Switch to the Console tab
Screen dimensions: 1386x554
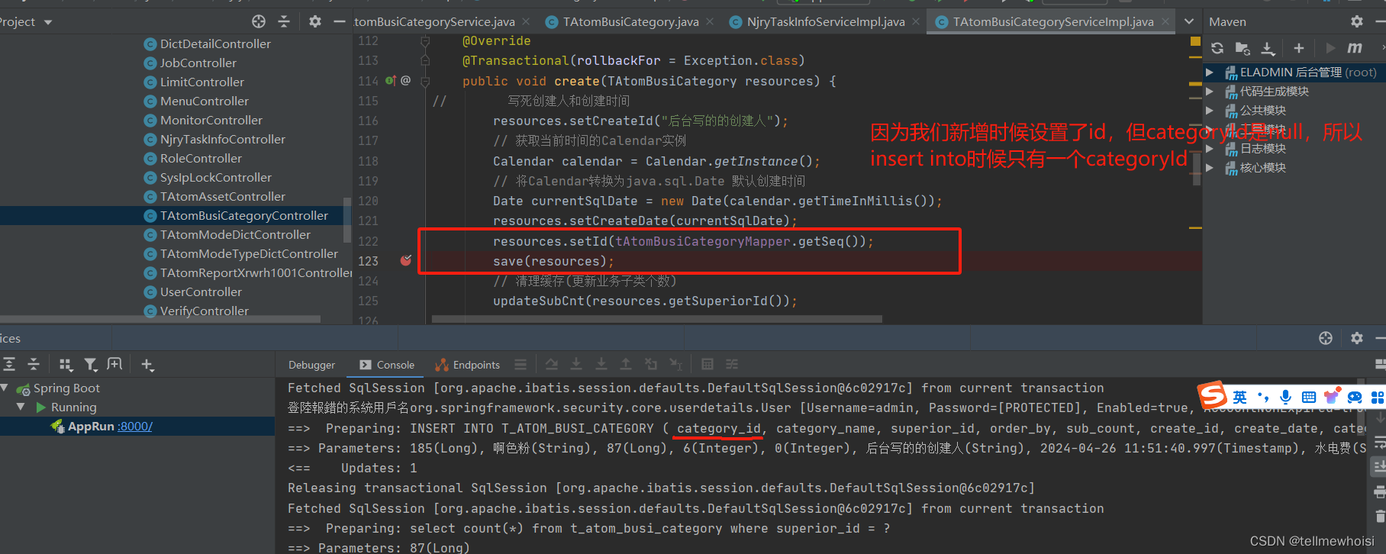[x=388, y=365]
